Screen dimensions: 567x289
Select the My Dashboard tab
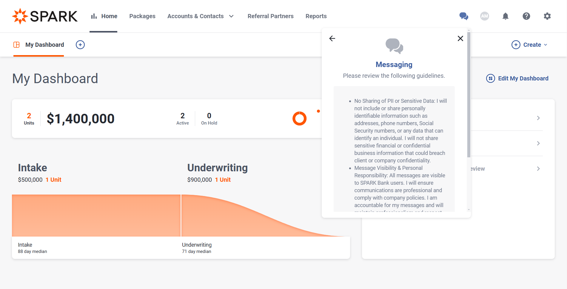[39, 45]
